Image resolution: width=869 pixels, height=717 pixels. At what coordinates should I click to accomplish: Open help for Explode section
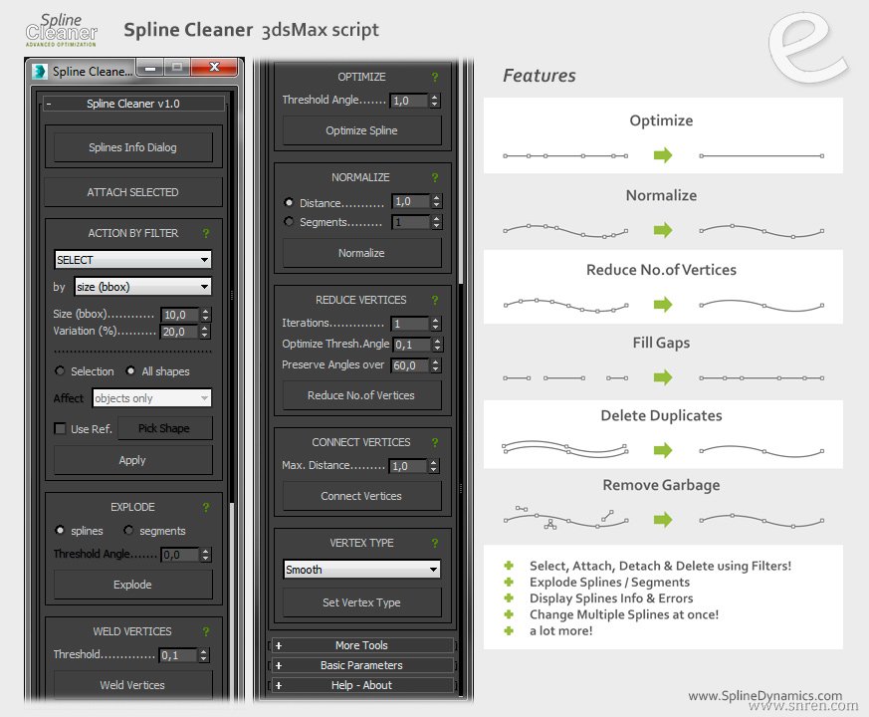pyautogui.click(x=206, y=508)
